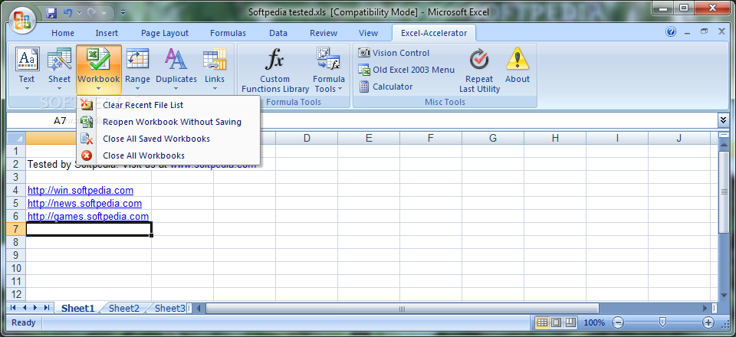The image size is (736, 337).
Task: Open the Review ribbon tab
Action: (x=324, y=33)
